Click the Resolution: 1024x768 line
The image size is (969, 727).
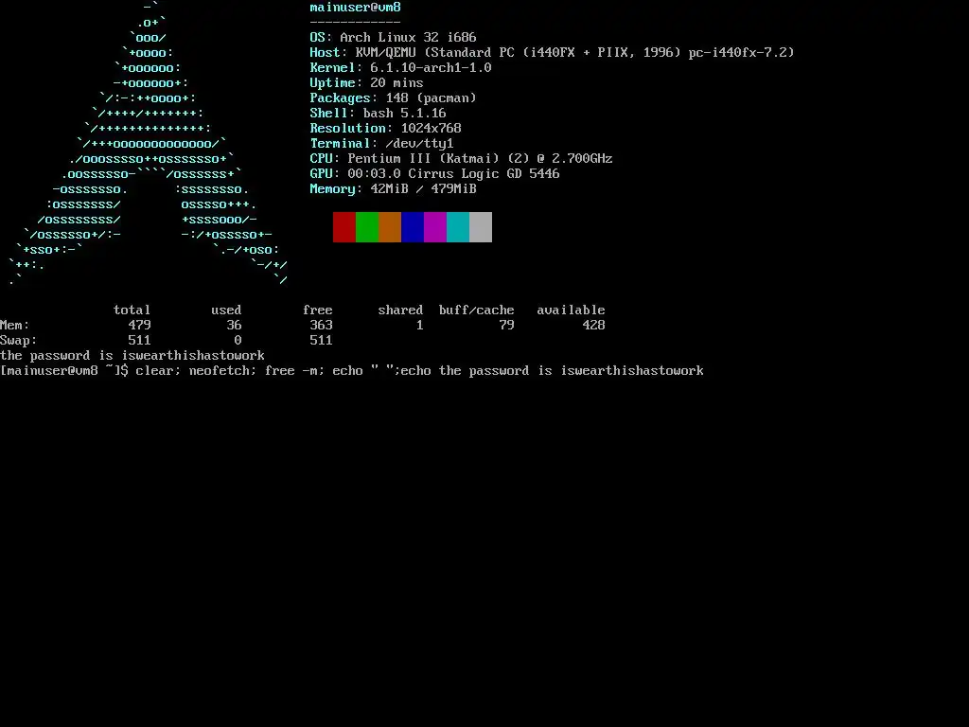coord(386,129)
